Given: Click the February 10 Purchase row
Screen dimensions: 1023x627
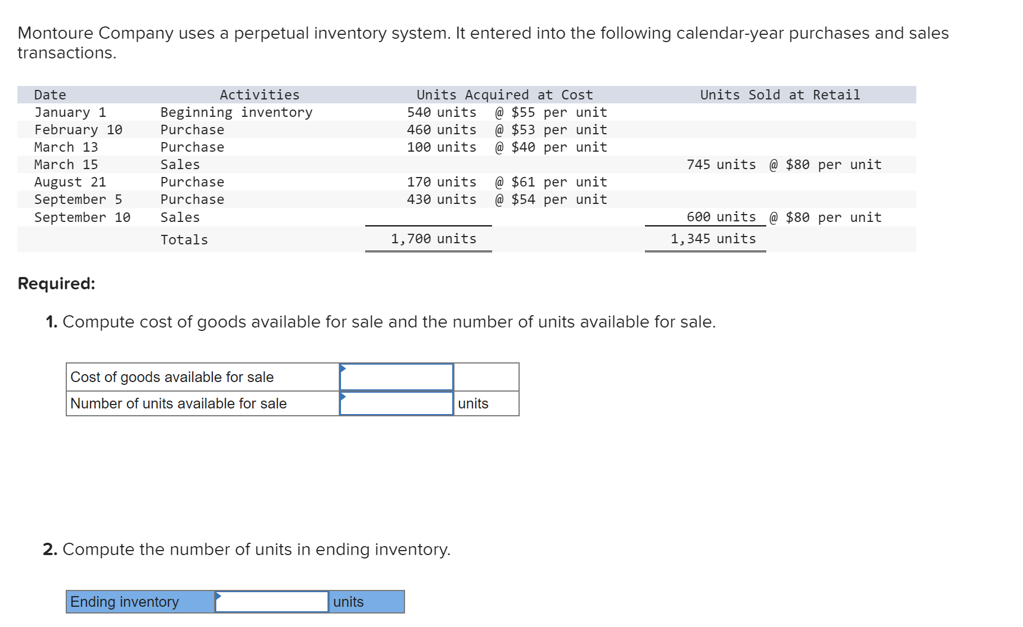Looking at the screenshot, I should (225, 129).
